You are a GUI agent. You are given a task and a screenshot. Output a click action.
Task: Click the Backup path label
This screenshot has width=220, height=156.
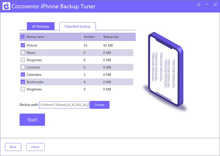click(x=29, y=105)
